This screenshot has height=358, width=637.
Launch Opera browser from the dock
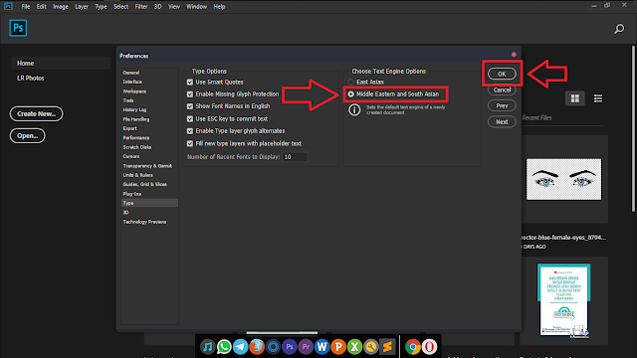429,347
